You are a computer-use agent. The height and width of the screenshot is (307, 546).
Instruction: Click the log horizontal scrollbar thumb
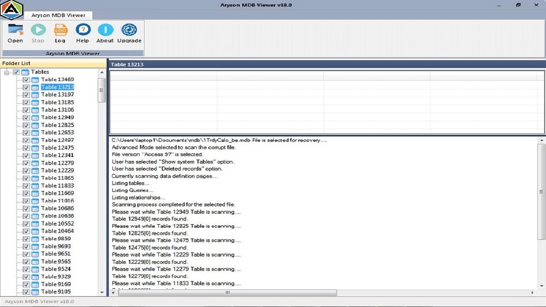[x=227, y=293]
